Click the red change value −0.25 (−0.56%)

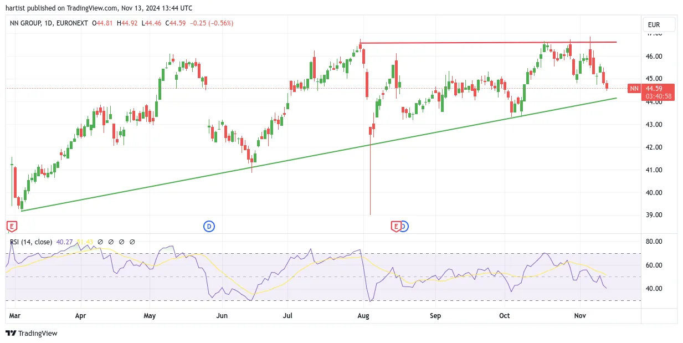pos(212,23)
